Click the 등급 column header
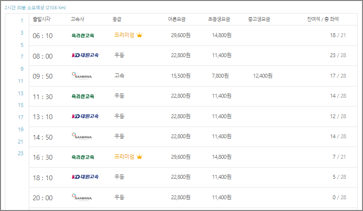 click(117, 19)
